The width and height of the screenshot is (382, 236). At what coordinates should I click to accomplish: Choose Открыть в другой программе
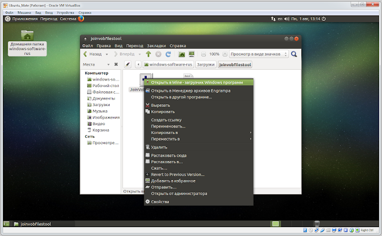tap(199, 97)
